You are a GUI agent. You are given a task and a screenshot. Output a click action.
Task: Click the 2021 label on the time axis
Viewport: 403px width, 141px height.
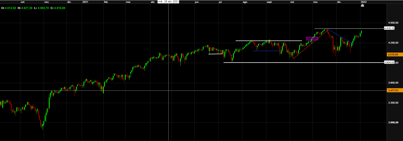[x=85, y=2]
